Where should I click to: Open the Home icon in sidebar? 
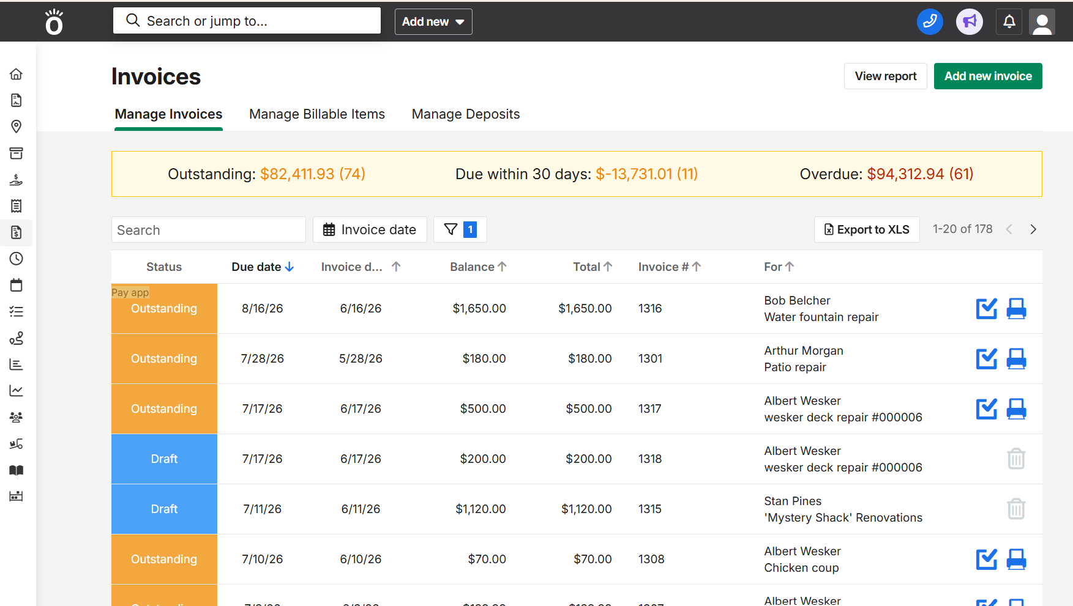(17, 74)
